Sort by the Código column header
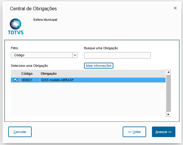The height and width of the screenshot is (145, 183). click(x=27, y=74)
